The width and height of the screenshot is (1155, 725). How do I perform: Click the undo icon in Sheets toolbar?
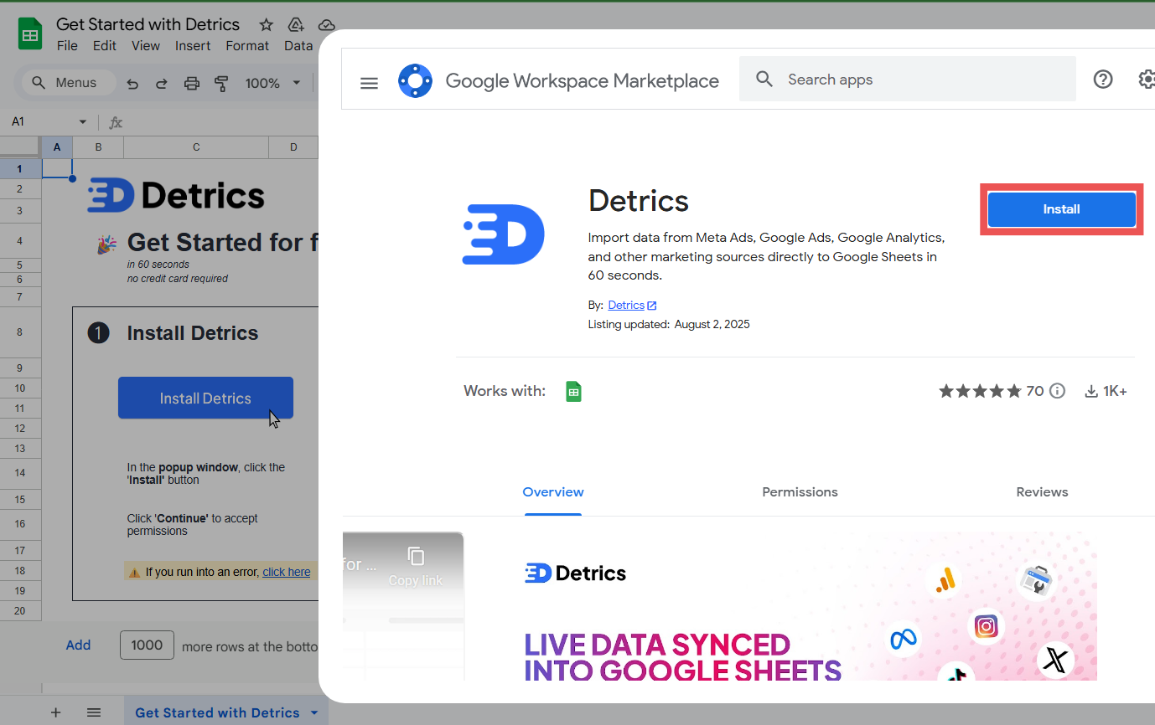click(132, 83)
